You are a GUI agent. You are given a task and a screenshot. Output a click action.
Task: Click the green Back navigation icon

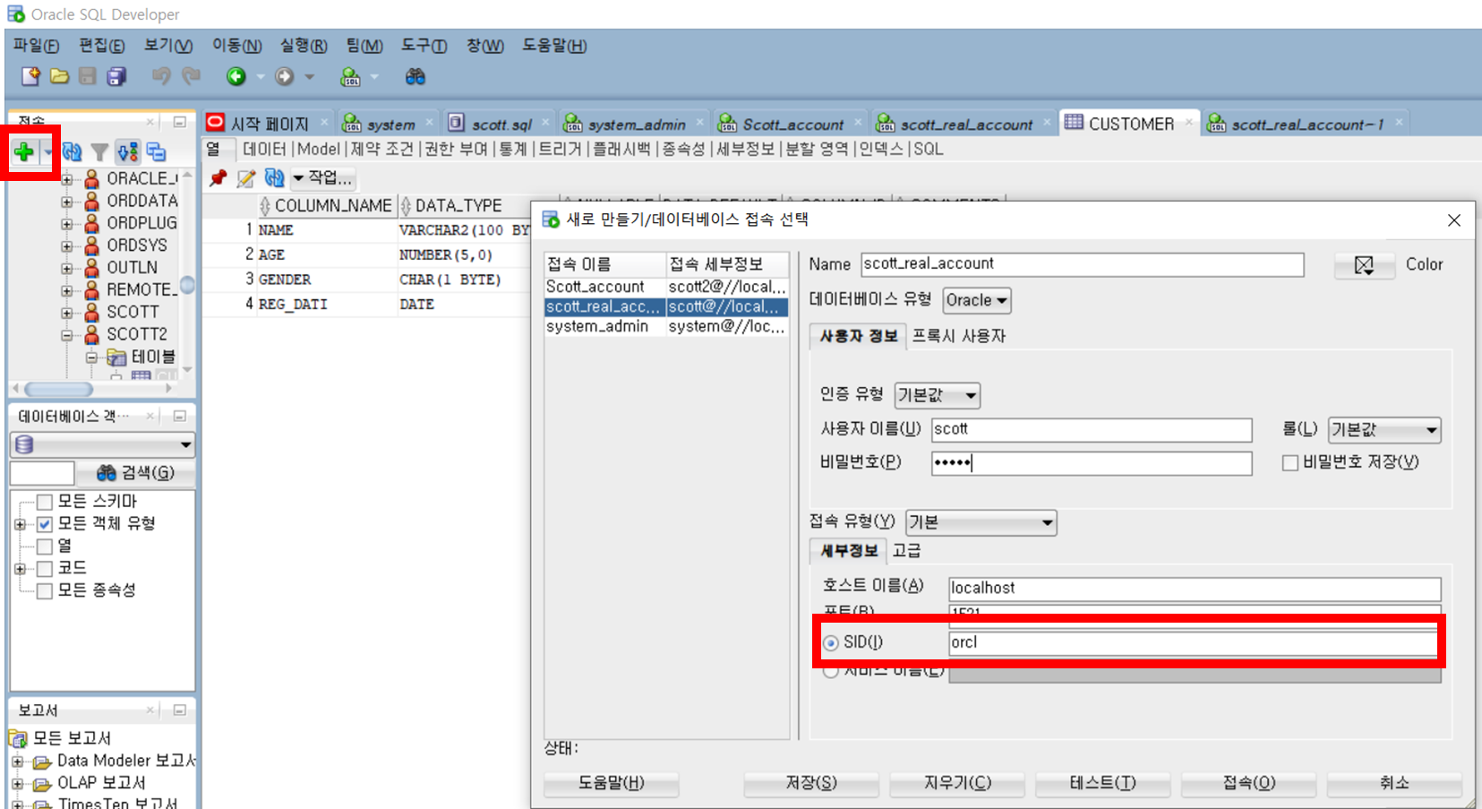point(236,76)
